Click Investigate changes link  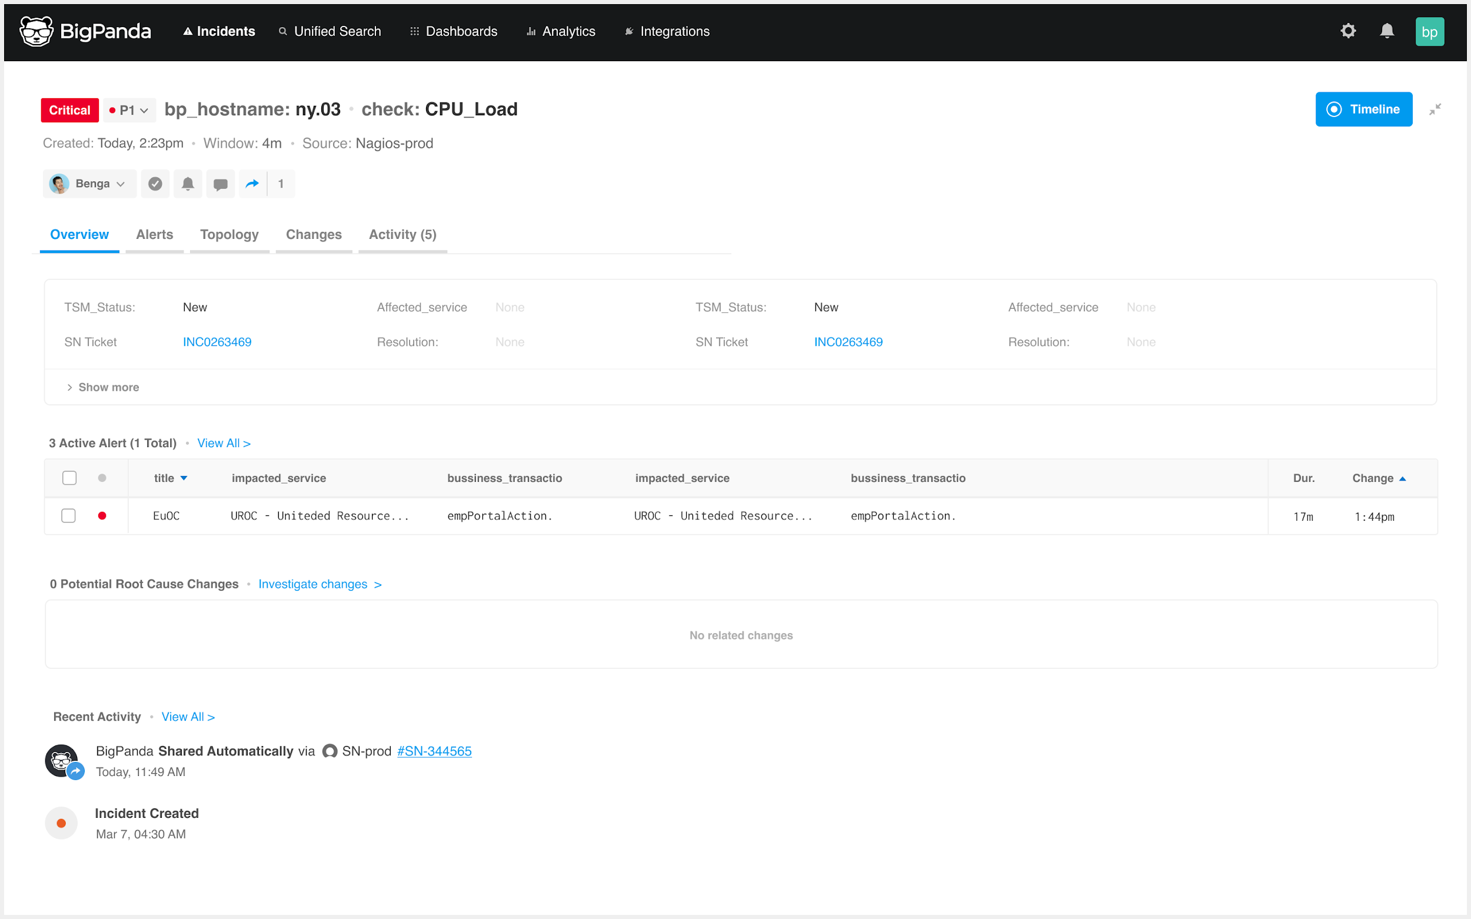click(320, 584)
